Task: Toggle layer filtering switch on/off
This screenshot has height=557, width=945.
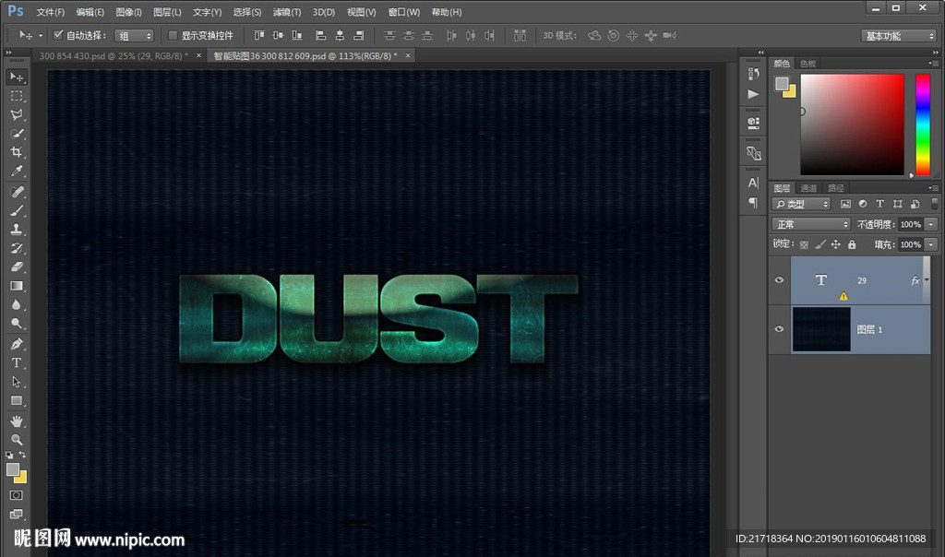Action: (934, 204)
